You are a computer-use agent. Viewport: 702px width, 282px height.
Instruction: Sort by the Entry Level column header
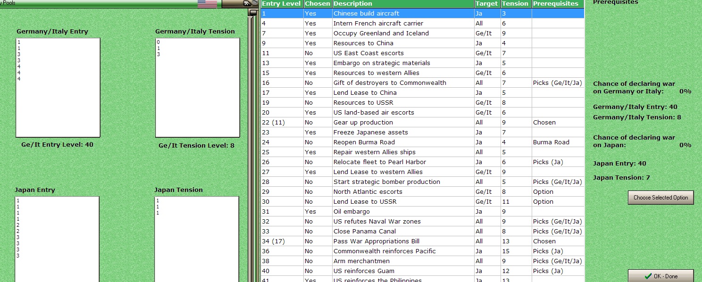[x=282, y=4]
